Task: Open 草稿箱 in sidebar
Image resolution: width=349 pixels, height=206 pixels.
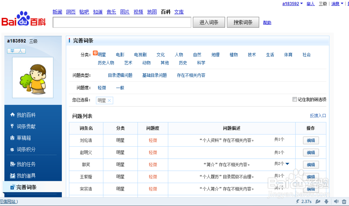Action: point(24,138)
